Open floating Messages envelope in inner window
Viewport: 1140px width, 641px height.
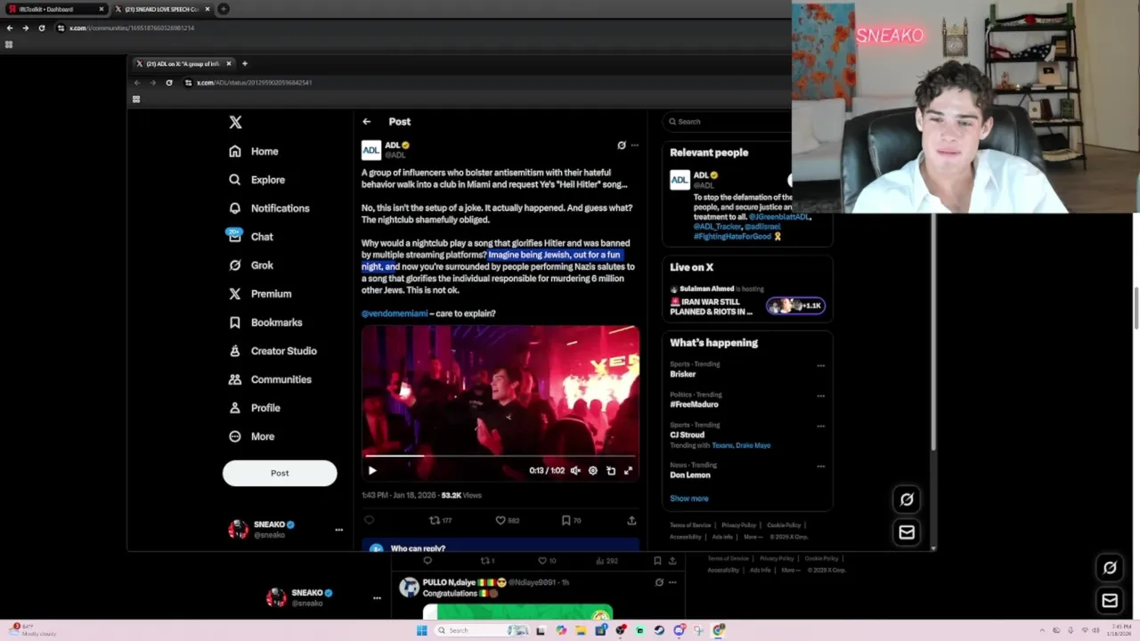pos(907,532)
